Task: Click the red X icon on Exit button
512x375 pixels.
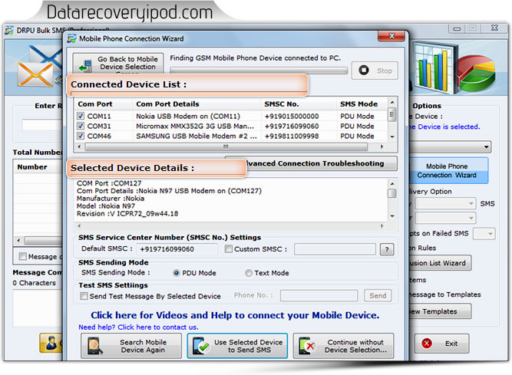Action: (427, 344)
